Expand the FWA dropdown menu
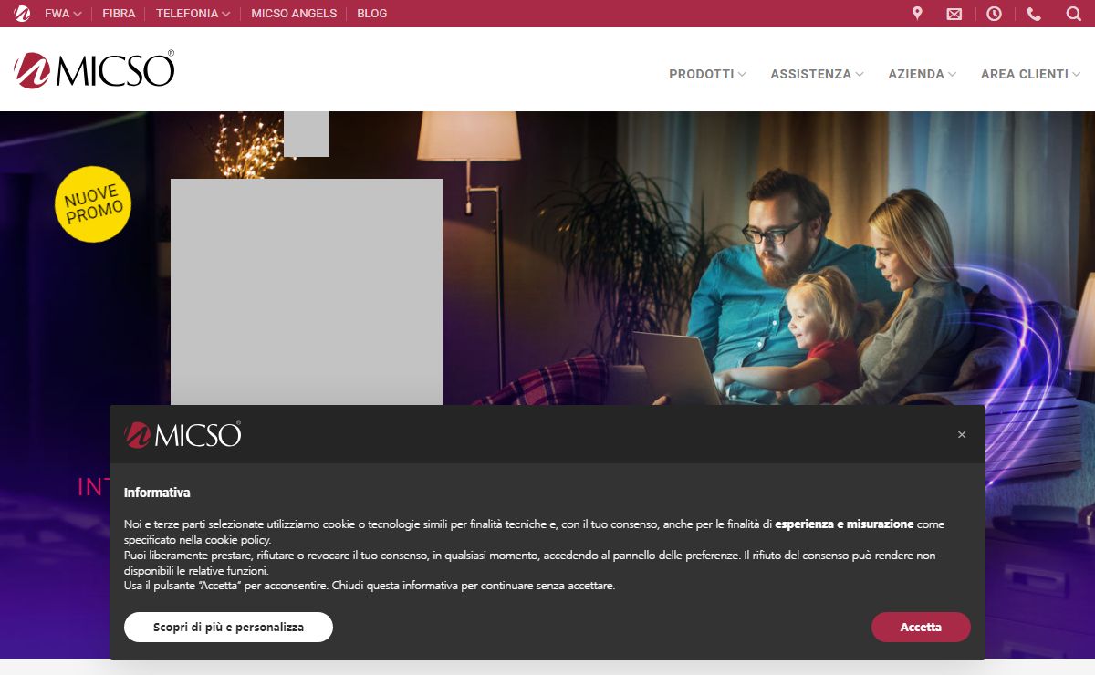1095x675 pixels. tap(63, 14)
